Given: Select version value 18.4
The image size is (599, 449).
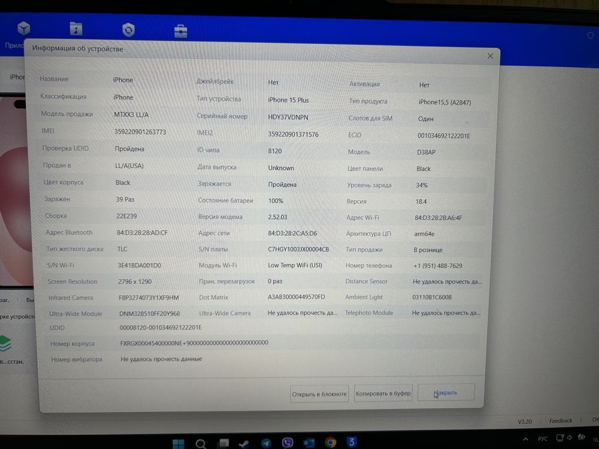Looking at the screenshot, I should [x=421, y=202].
